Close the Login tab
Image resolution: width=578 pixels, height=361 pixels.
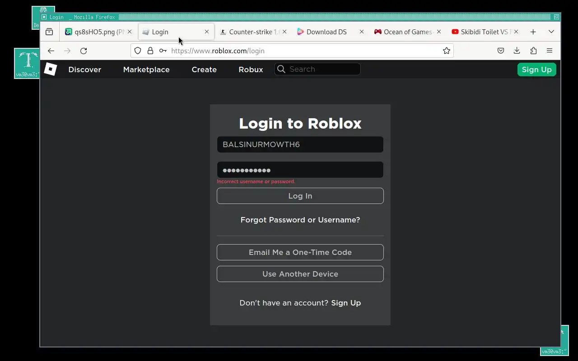coord(207,32)
